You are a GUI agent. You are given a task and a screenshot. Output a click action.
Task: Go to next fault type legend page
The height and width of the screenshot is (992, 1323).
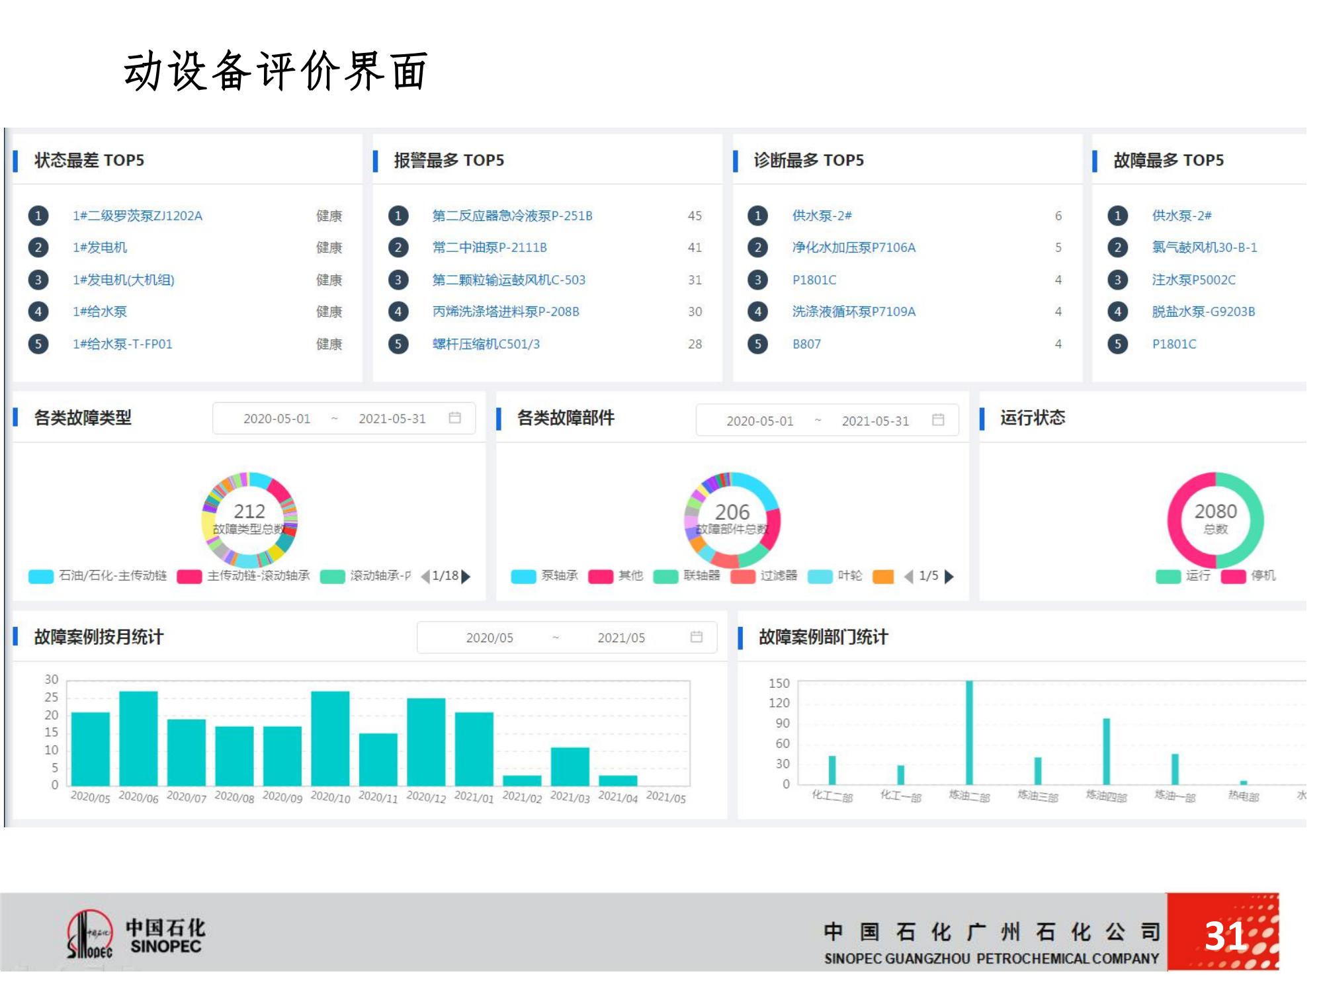click(x=466, y=577)
